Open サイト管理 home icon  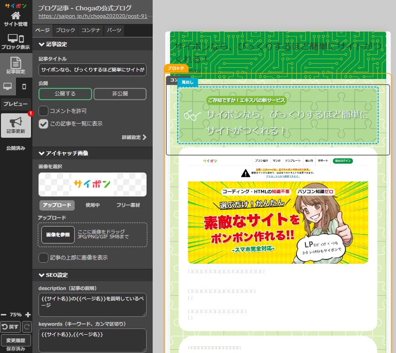click(16, 19)
